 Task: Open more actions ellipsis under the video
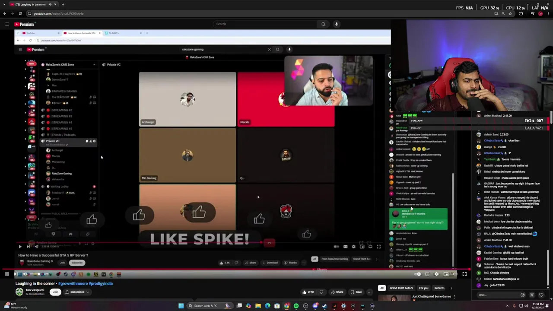click(x=369, y=292)
